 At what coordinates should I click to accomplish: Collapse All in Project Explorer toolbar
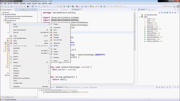(21, 10)
